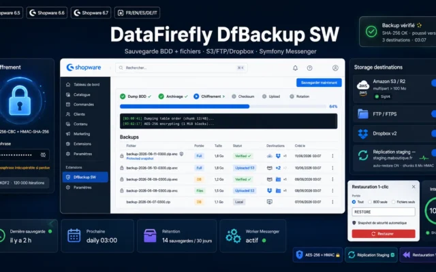This screenshot has width=436, height=272.
Task: Click the Checksum step
Action: [x=243, y=97]
